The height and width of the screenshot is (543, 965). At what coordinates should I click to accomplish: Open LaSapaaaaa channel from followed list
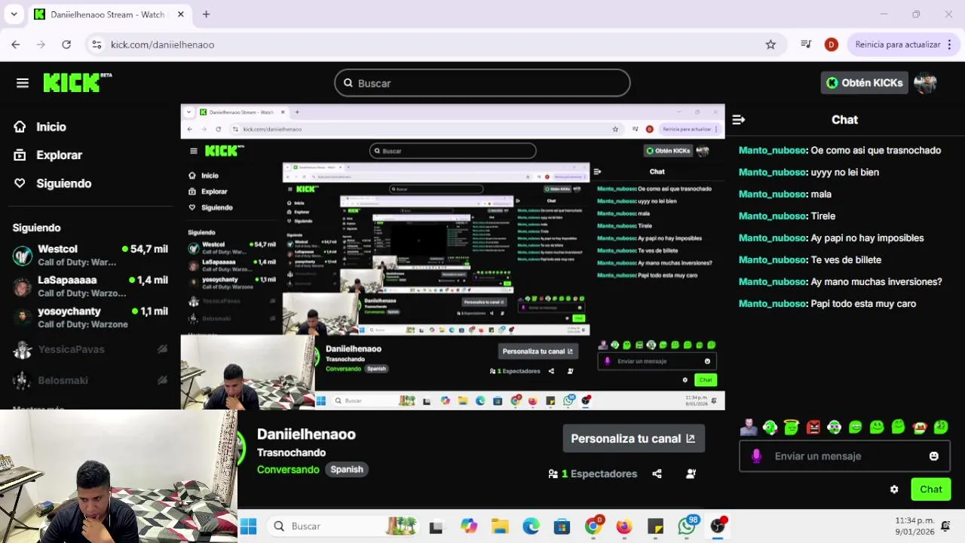(x=90, y=287)
